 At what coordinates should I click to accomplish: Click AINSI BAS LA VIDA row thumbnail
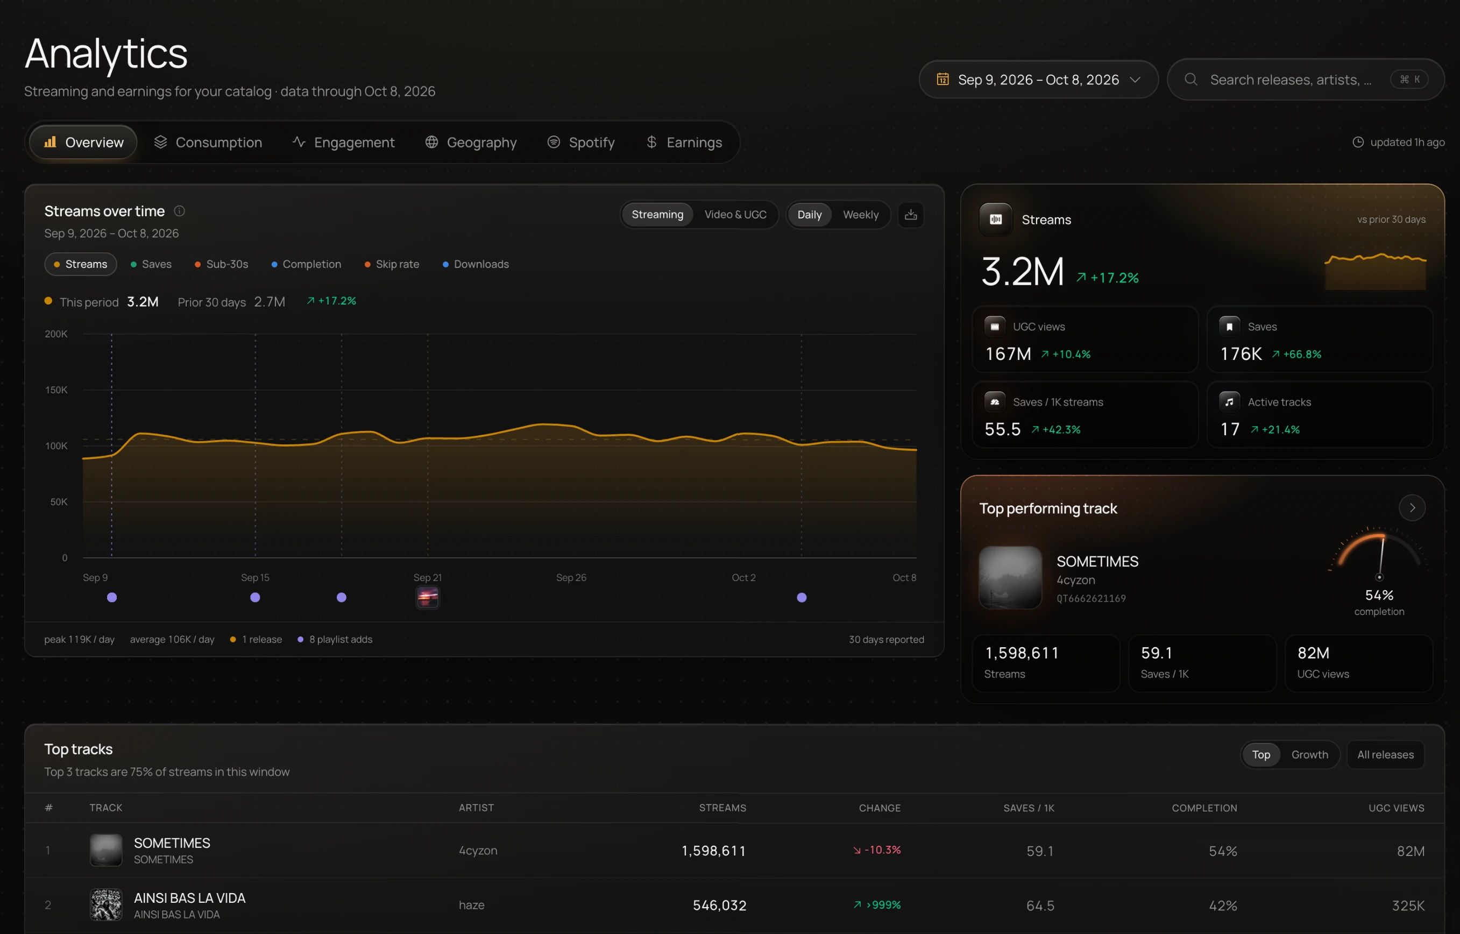click(106, 905)
